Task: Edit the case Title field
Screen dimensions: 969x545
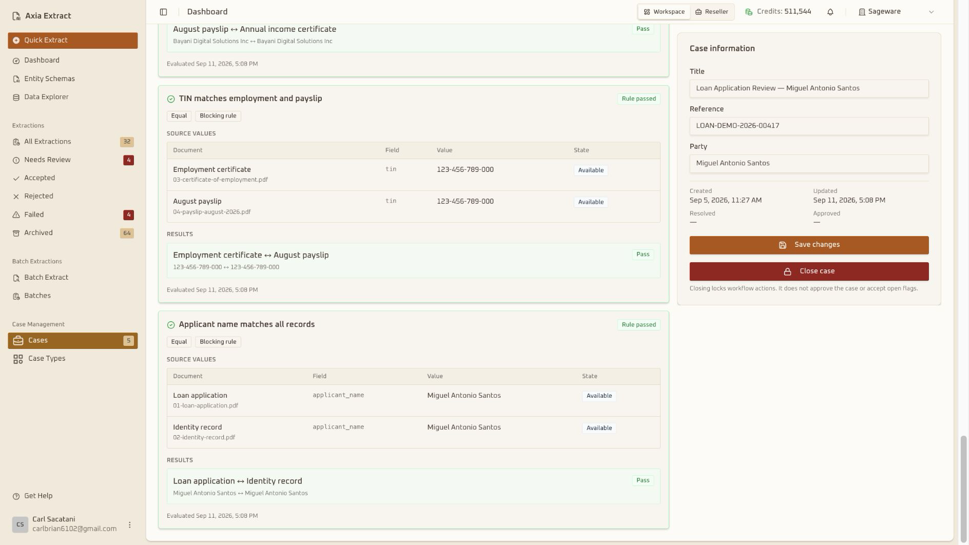Action: [x=809, y=88]
